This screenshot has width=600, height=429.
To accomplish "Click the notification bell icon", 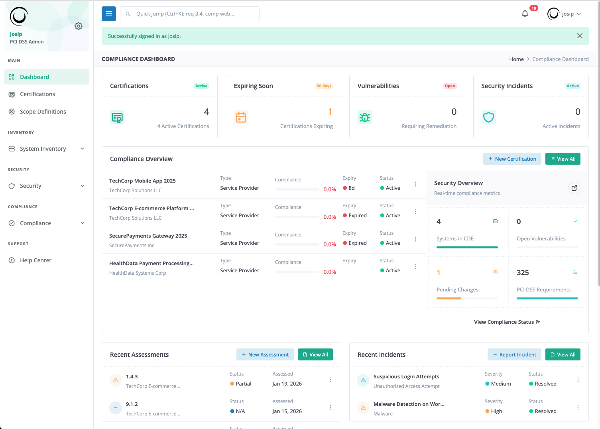I will coord(525,14).
